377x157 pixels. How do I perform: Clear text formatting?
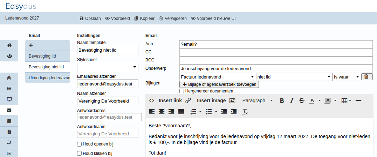(x=245, y=112)
